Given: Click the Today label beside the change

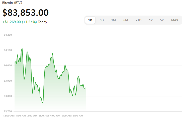Looking at the screenshot, I should click(43, 22).
